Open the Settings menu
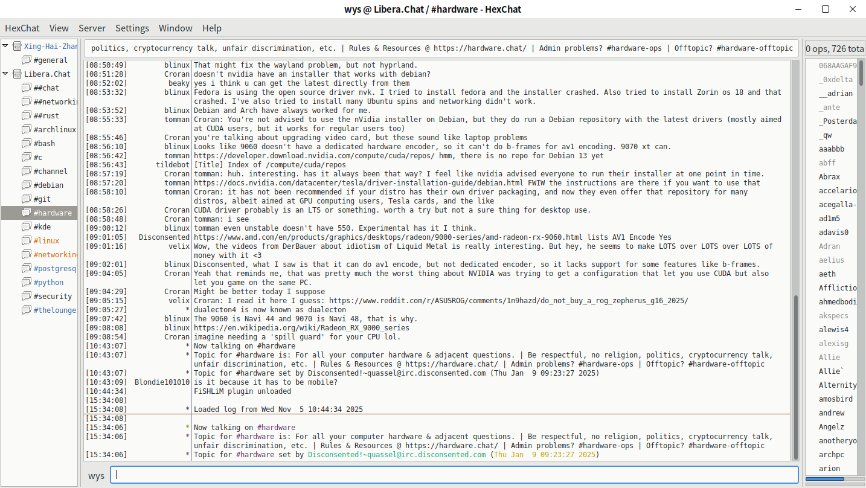Image resolution: width=866 pixels, height=488 pixels. [x=132, y=28]
